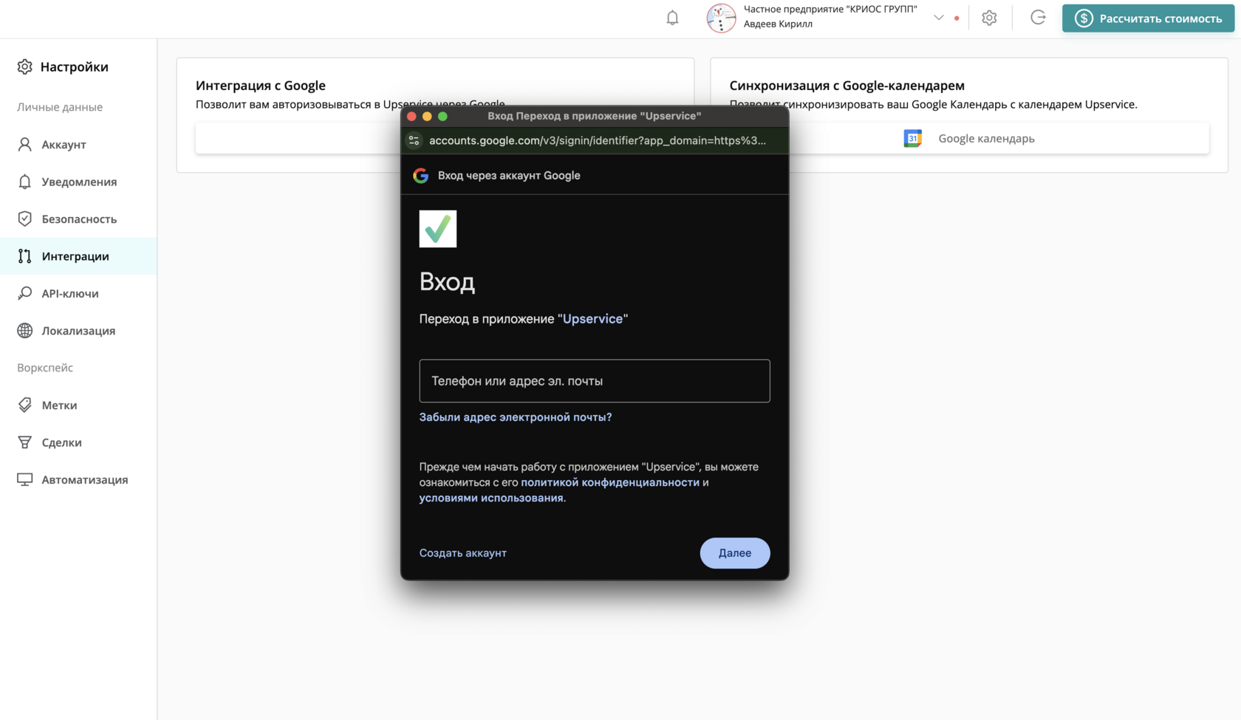
Task: Click the popup address bar URL
Action: (x=598, y=140)
